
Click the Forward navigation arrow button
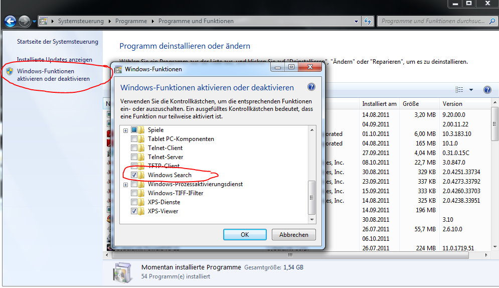click(x=25, y=21)
